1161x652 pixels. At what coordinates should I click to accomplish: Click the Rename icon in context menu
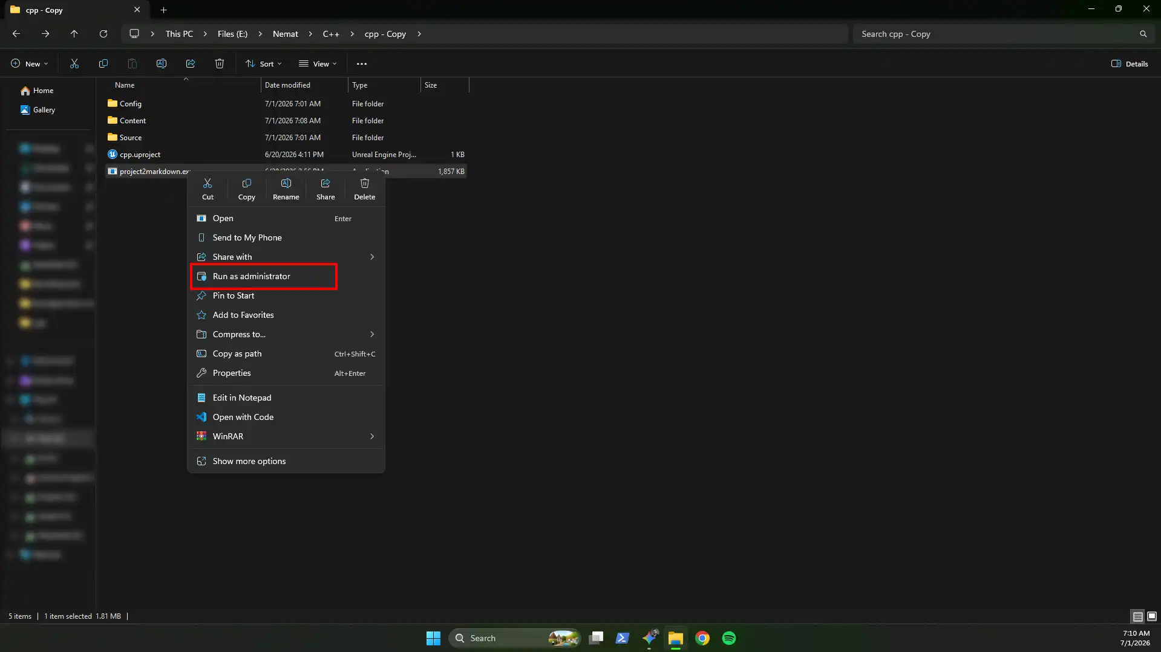(286, 189)
